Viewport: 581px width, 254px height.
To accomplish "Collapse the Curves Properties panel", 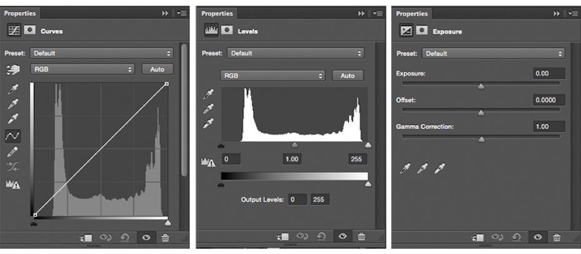I will (x=166, y=13).
